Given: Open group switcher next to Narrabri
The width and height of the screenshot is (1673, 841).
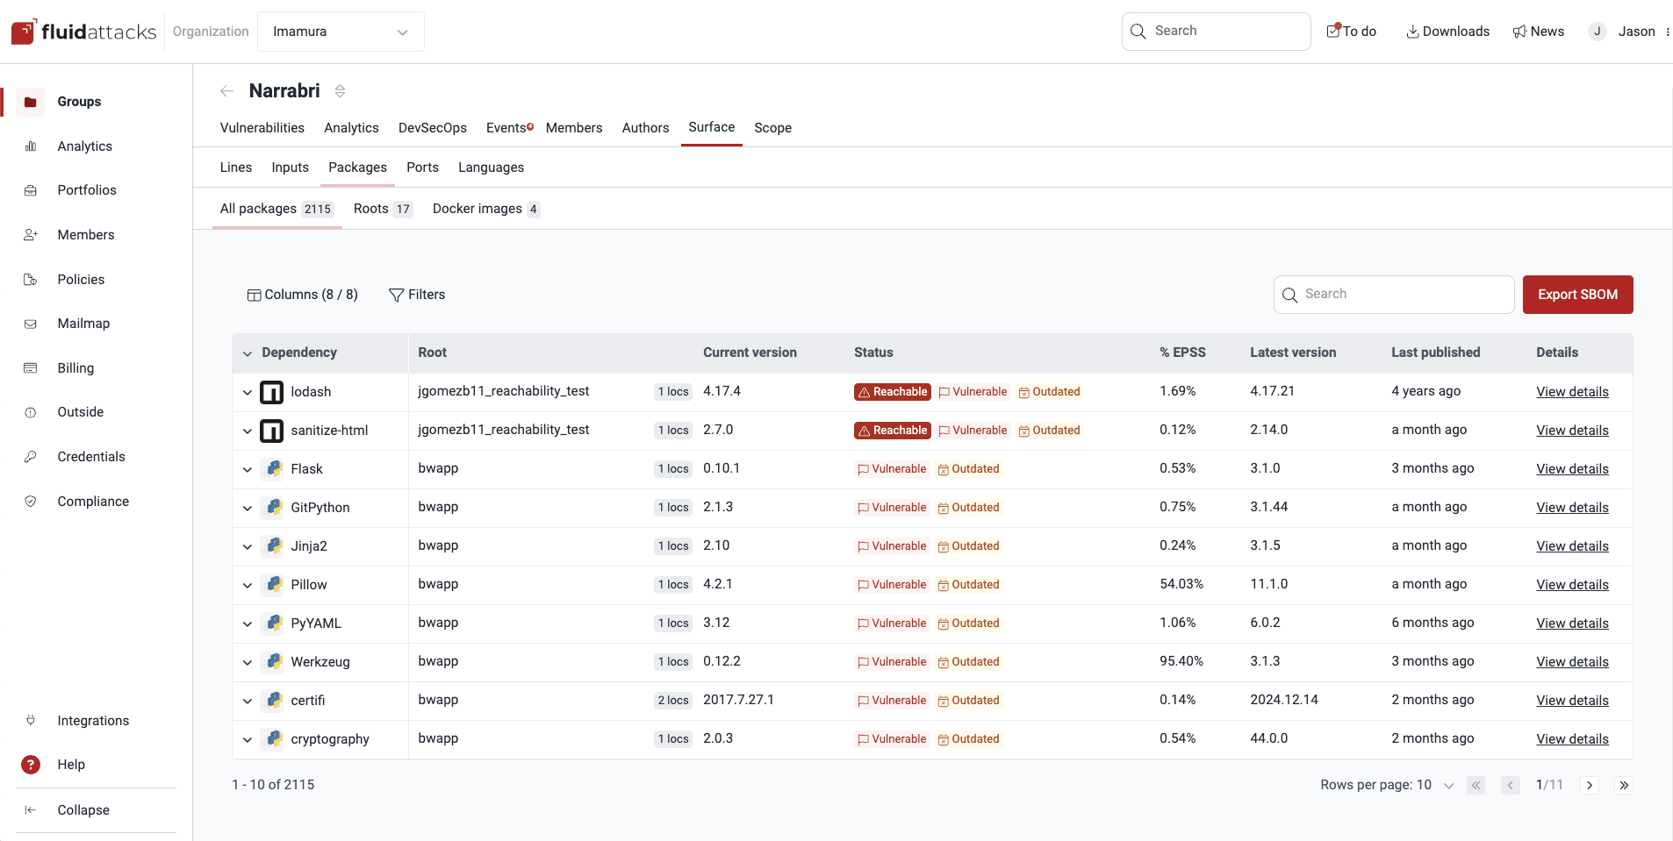Looking at the screenshot, I should coord(341,91).
